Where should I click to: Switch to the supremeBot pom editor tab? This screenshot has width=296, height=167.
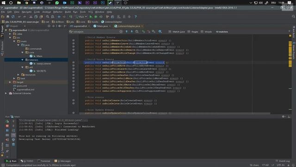pyautogui.click(x=80, y=26)
